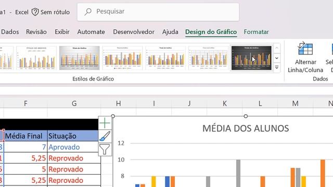Select column L header
Viewport: 333px width, 187px height.
(x=260, y=103)
